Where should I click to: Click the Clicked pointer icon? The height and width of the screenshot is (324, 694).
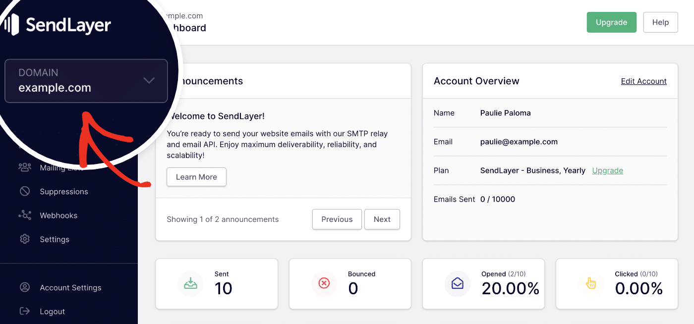[x=591, y=283]
